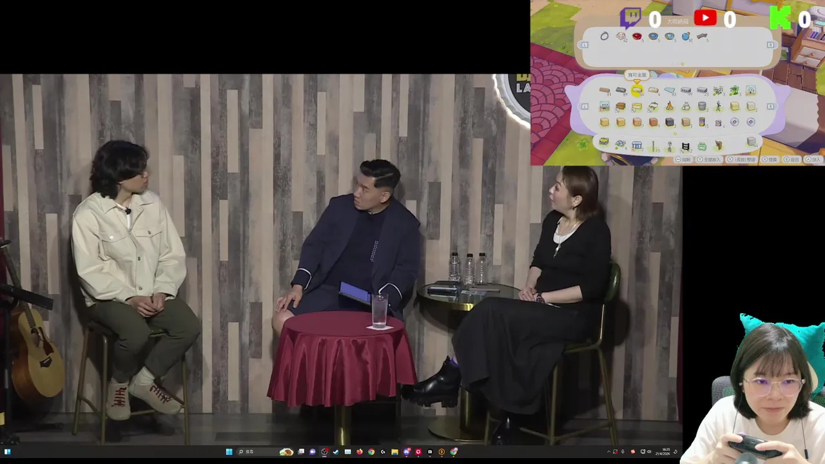The height and width of the screenshot is (464, 825).
Task: Pick the green palm plant item
Action: (x=734, y=90)
